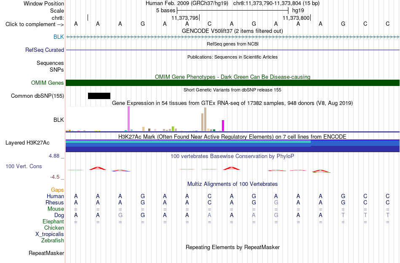The width and height of the screenshot is (400, 263).
Task: Select the Human species label
Action: coord(55,196)
